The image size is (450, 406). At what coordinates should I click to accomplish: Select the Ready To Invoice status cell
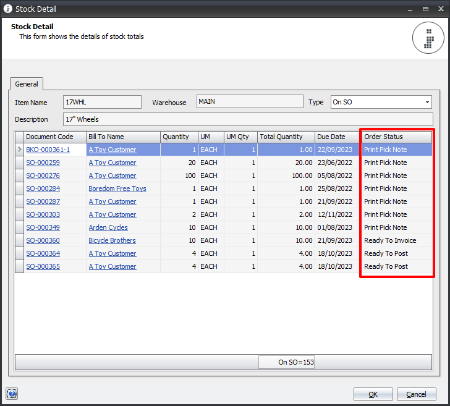390,240
